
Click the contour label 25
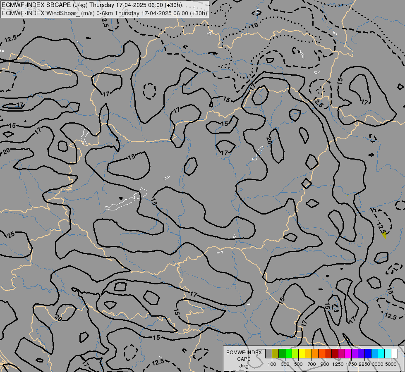click(x=11, y=235)
